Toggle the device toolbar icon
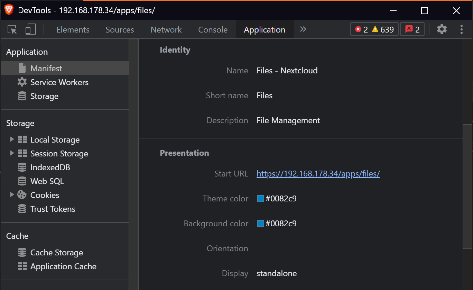 tap(31, 29)
